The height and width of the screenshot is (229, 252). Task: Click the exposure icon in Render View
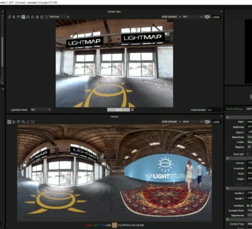(x=207, y=17)
